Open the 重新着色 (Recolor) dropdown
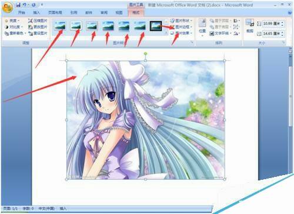Screen dimensions: 294x214 point(15,34)
